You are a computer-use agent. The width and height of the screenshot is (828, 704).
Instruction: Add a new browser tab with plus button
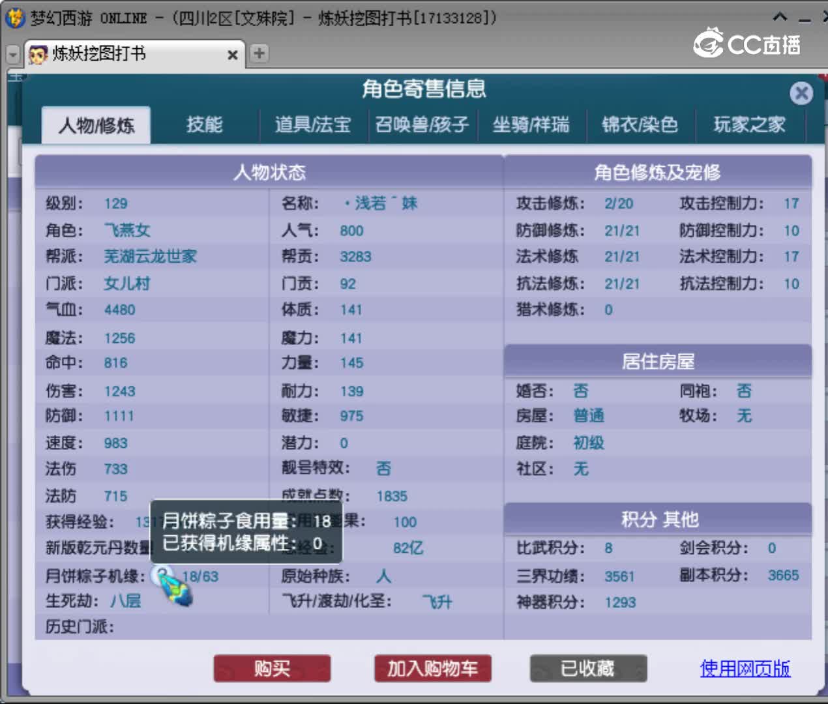(x=259, y=53)
